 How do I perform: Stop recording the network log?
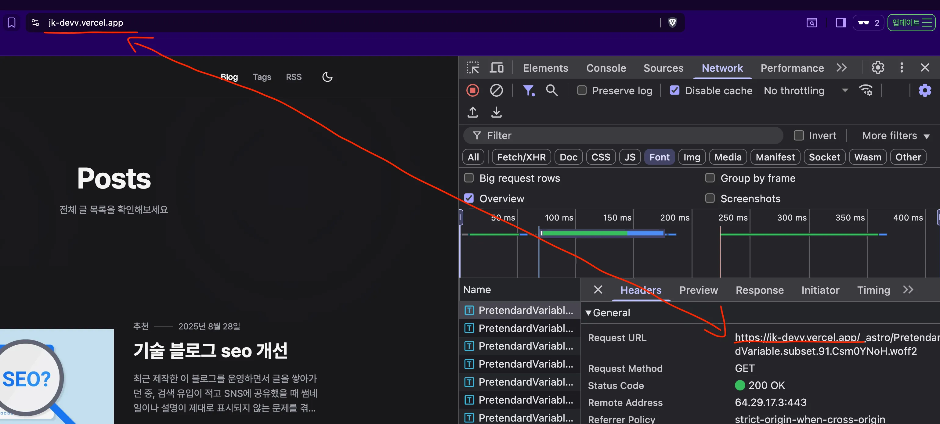(x=472, y=90)
